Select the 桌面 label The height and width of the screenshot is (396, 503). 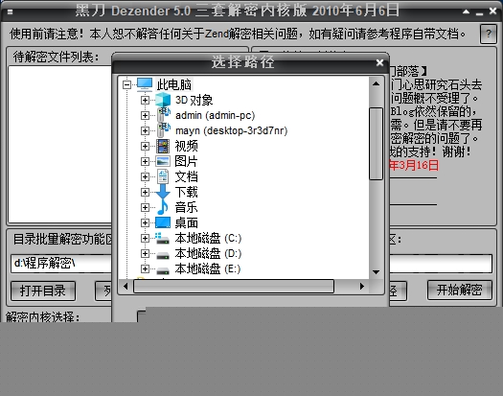coord(187,222)
